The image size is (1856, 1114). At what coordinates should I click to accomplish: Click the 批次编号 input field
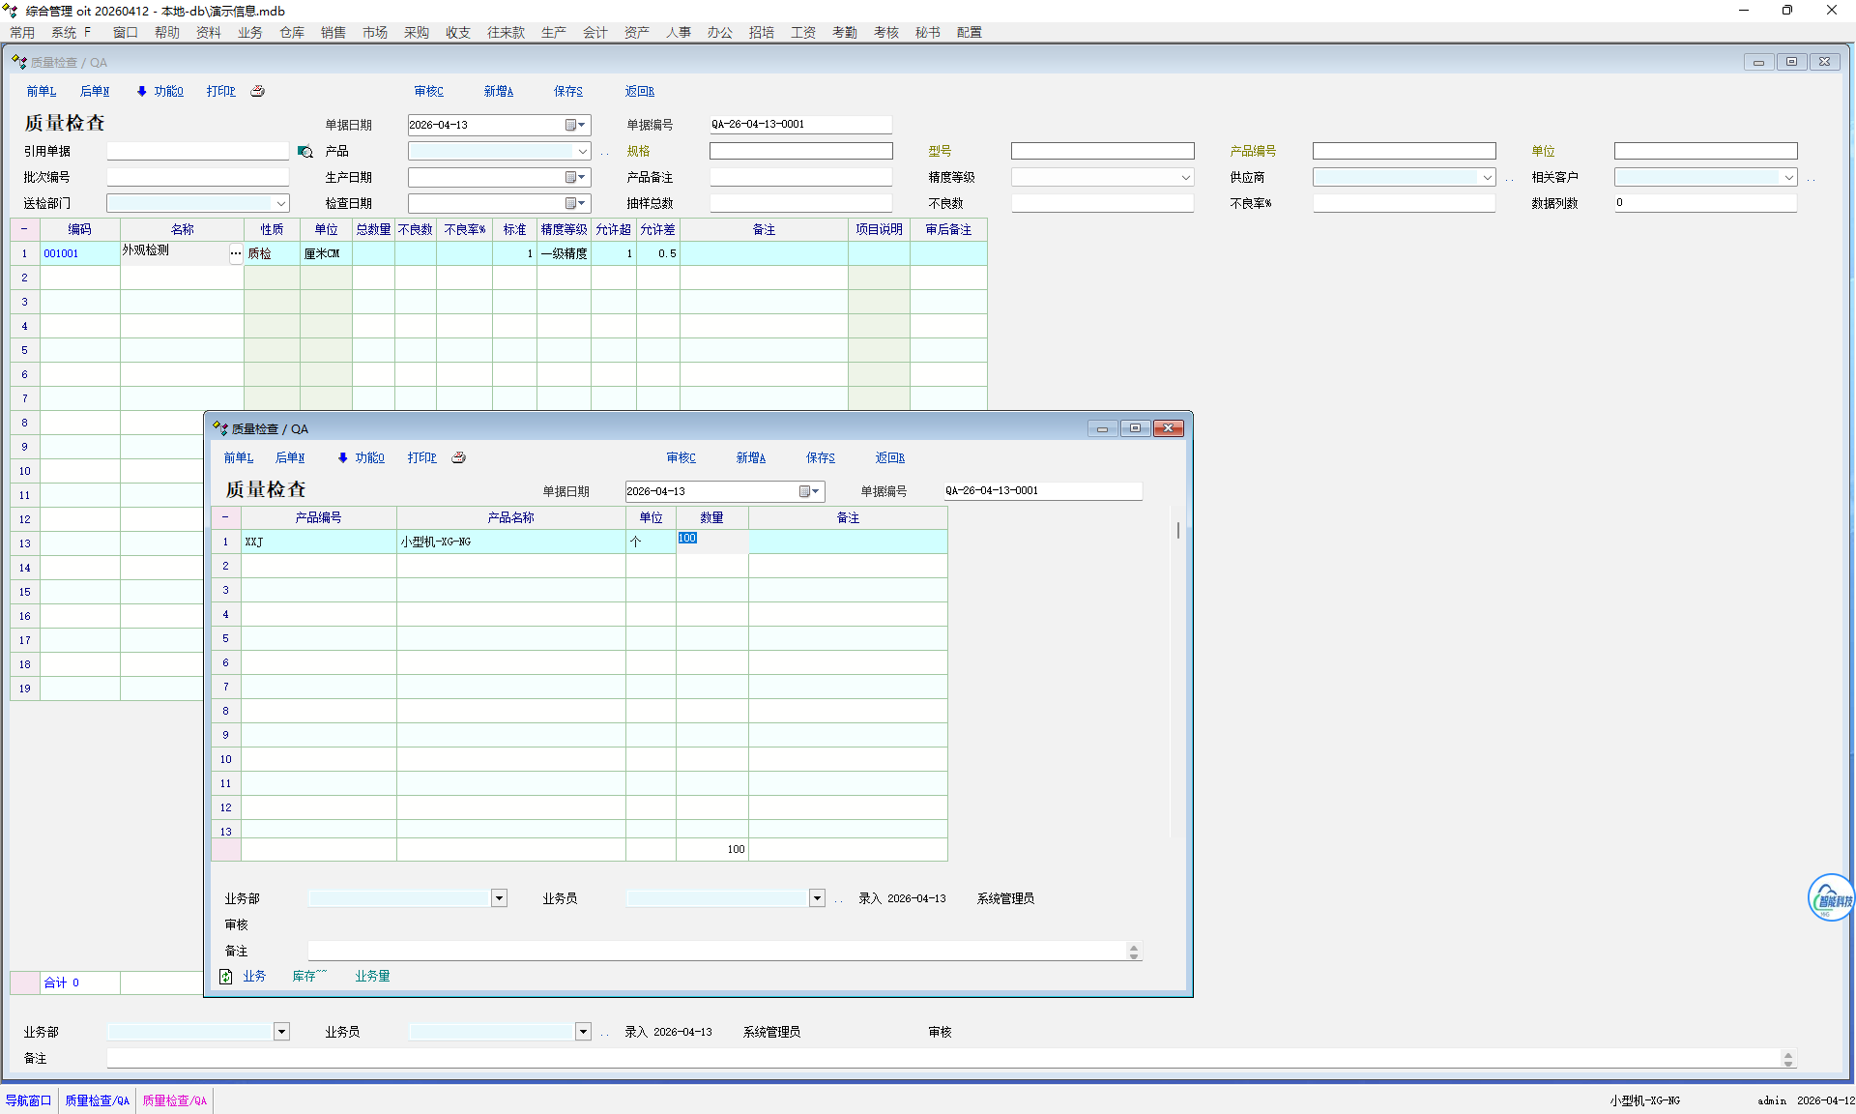(197, 177)
